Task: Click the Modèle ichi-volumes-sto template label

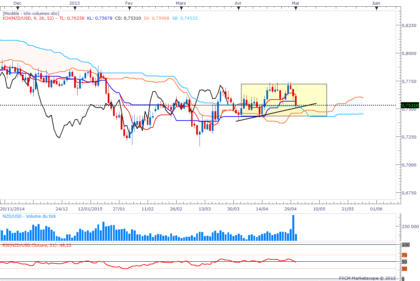Action: coord(31,13)
